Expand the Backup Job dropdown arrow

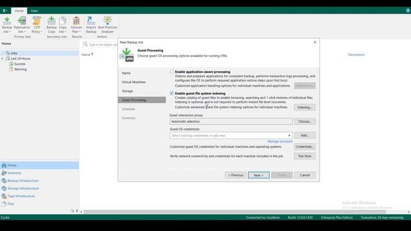[10, 31]
